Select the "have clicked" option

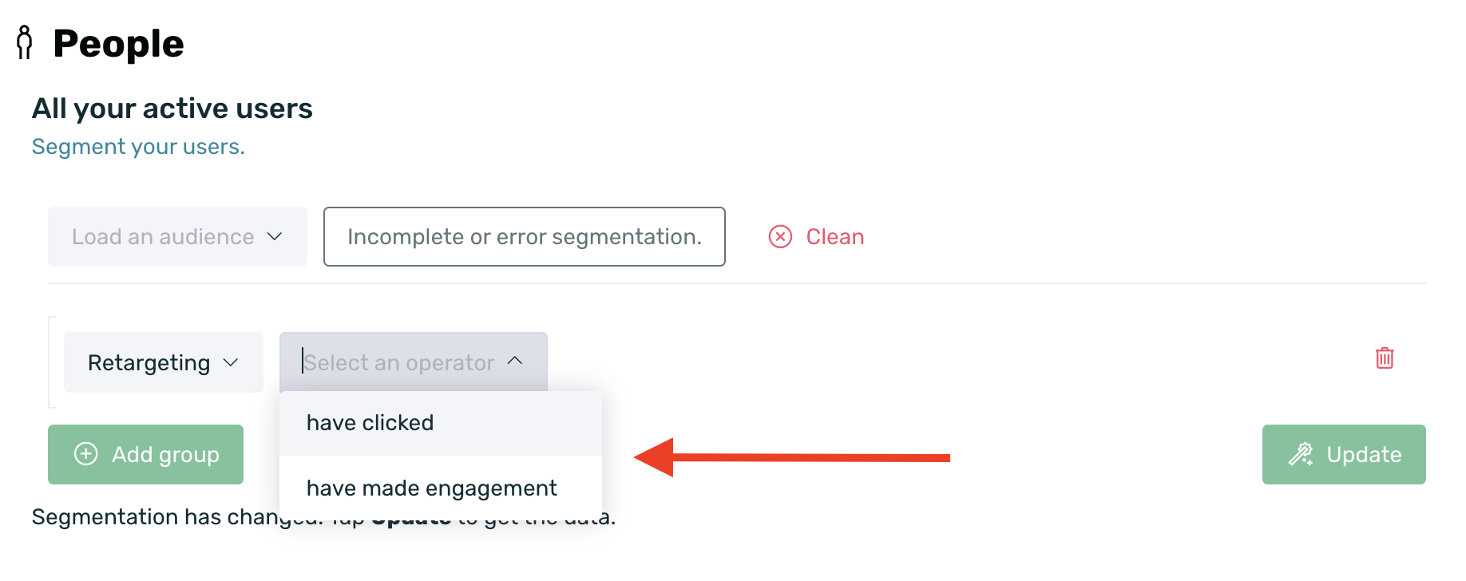(441, 423)
